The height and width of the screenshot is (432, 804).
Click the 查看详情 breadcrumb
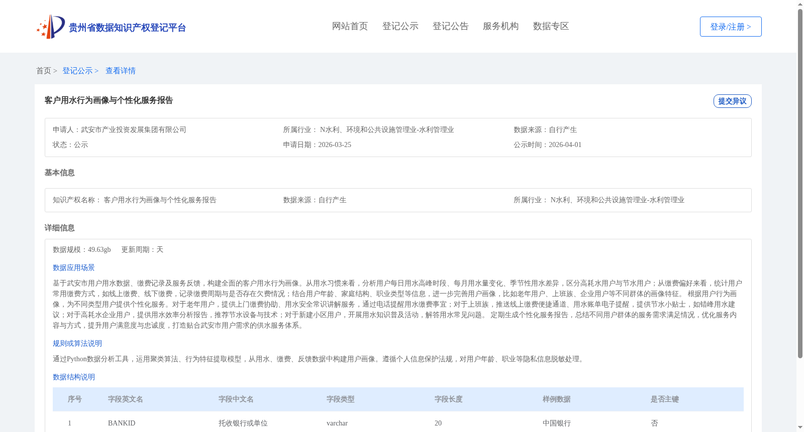(121, 71)
